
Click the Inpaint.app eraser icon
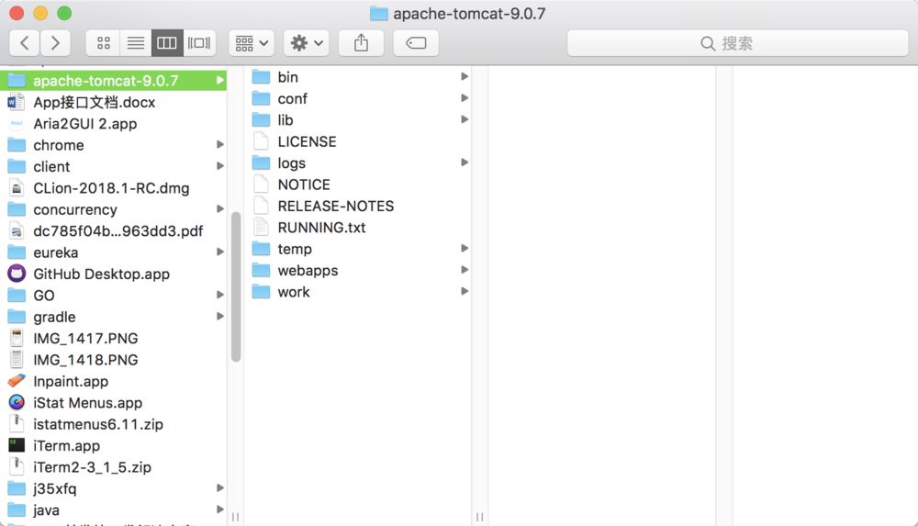click(x=17, y=381)
